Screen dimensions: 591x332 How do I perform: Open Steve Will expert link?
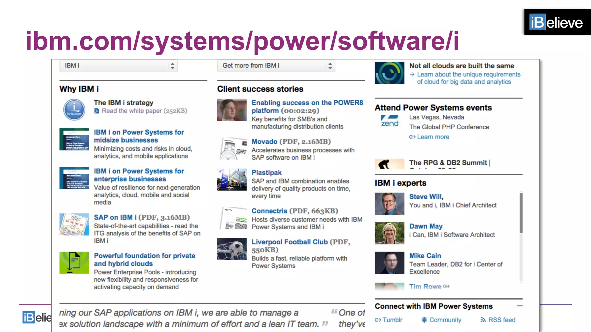(x=426, y=197)
